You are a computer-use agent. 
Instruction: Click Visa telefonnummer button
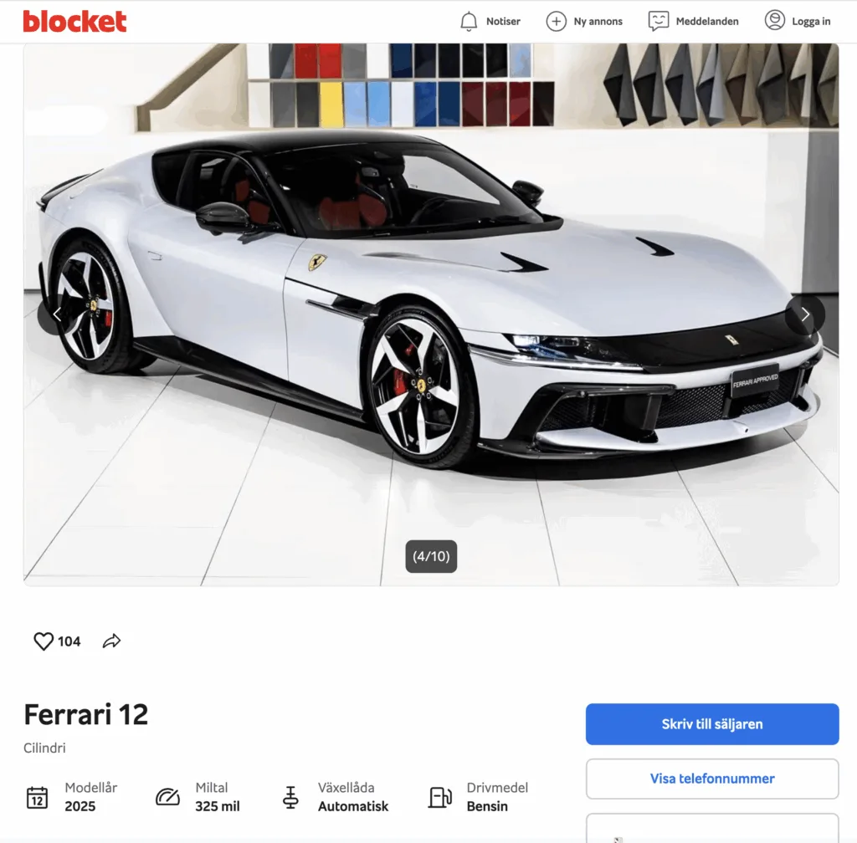(x=712, y=779)
